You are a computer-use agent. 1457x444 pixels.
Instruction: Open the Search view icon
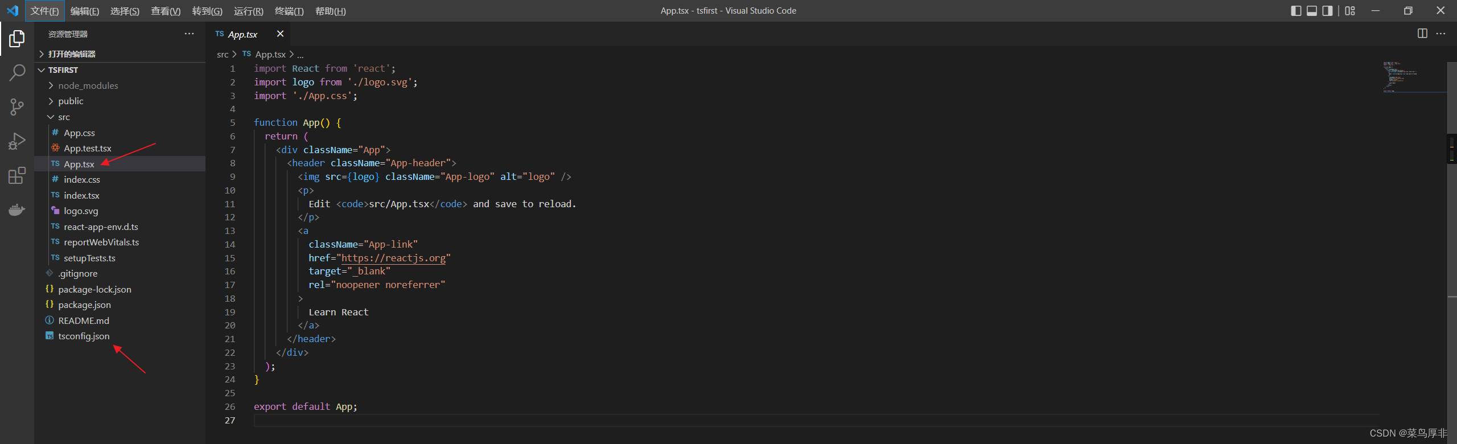click(17, 72)
